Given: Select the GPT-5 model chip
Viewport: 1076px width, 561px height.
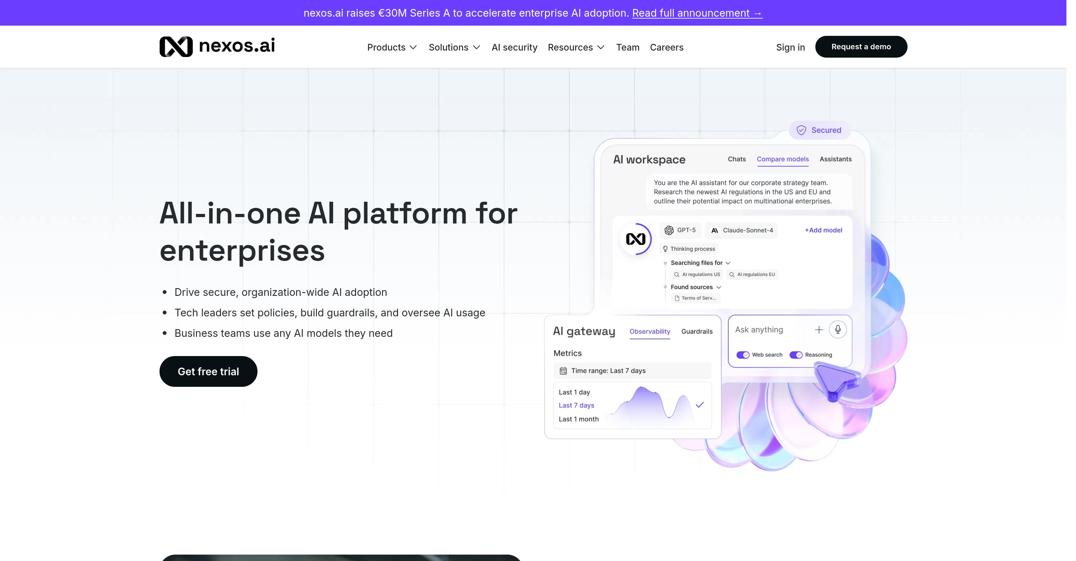Looking at the screenshot, I should (x=680, y=230).
